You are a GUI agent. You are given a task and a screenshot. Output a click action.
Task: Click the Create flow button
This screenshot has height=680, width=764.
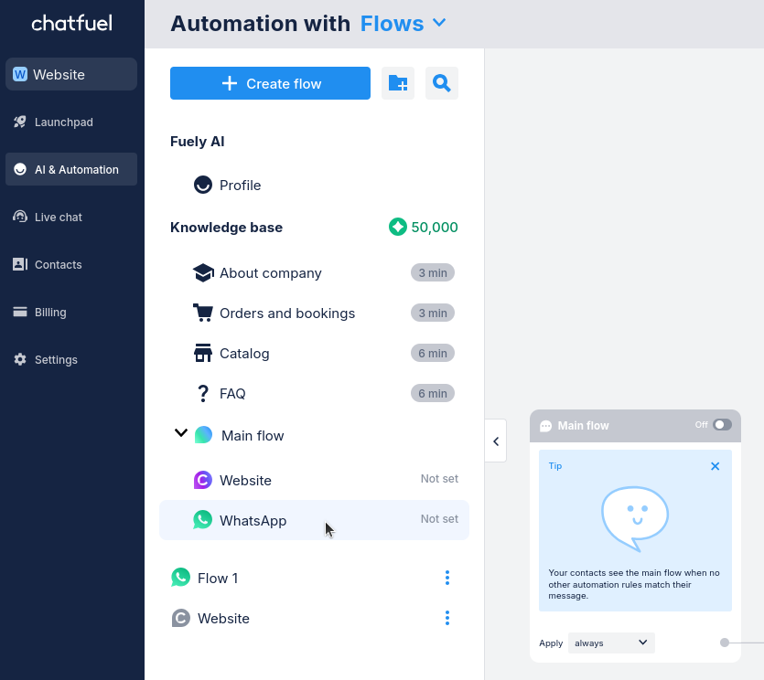pyautogui.click(x=270, y=83)
